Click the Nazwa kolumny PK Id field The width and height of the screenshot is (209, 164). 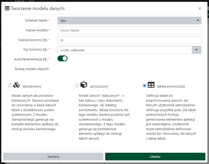coord(129,40)
